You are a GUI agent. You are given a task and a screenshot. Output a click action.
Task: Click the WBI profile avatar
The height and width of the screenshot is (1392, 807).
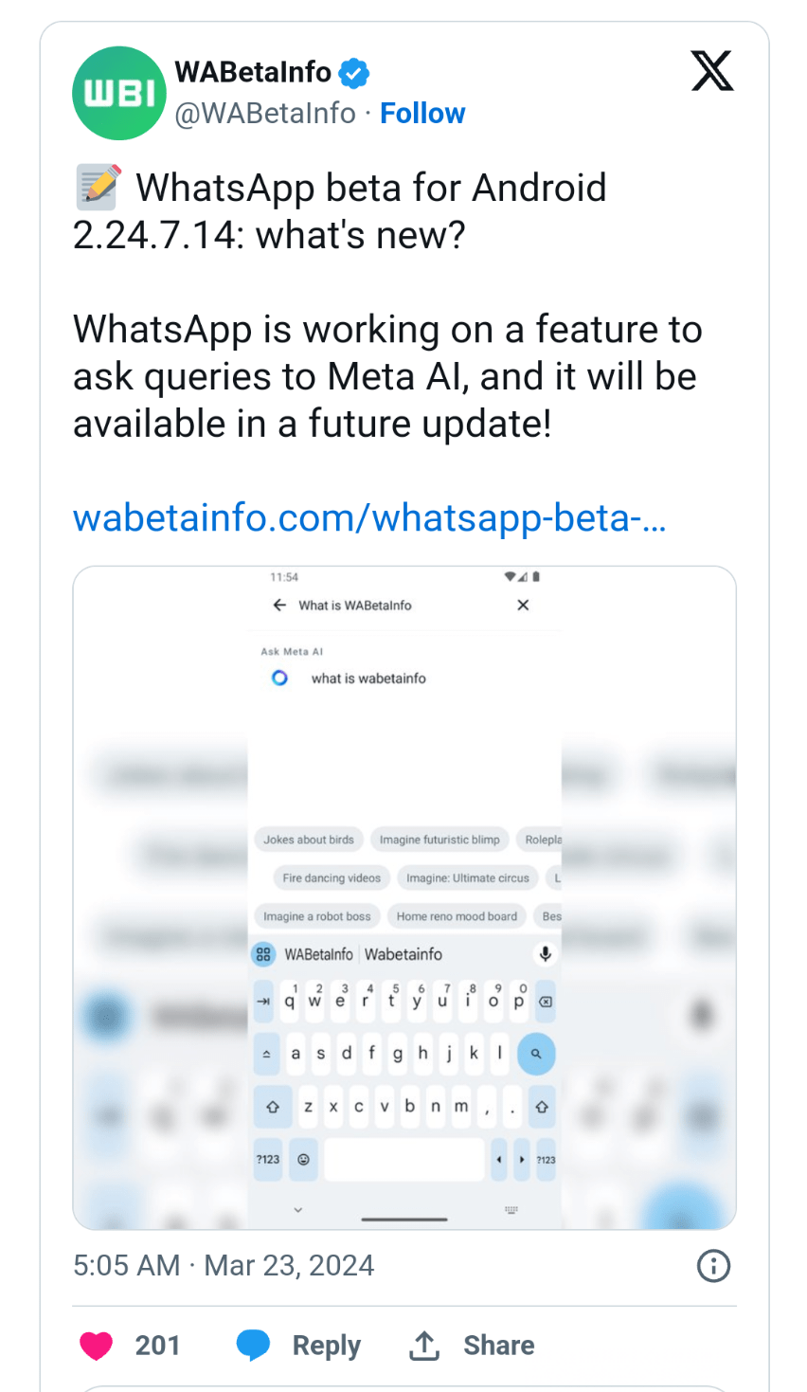click(119, 93)
